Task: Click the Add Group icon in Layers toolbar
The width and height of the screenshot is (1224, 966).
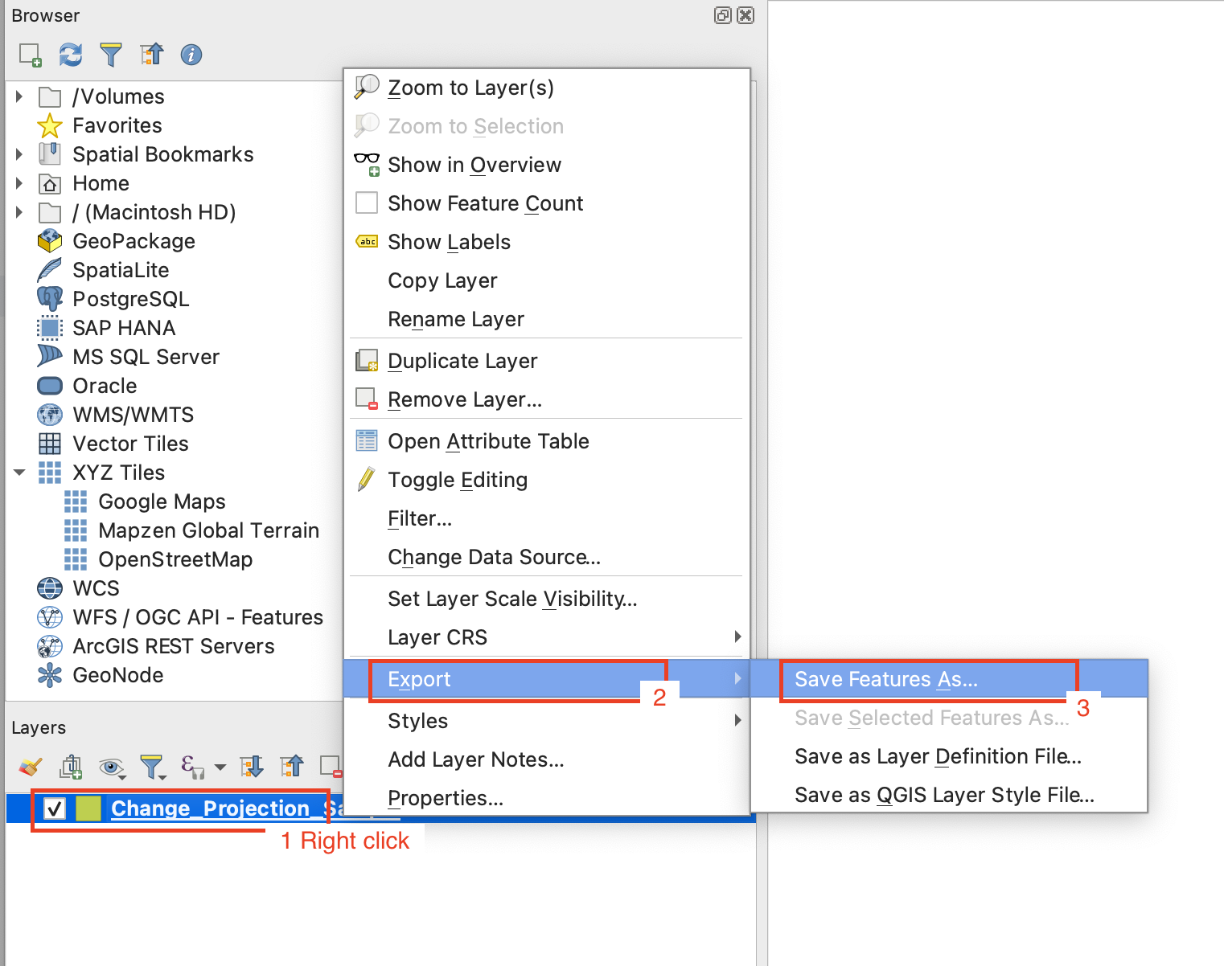Action: pos(71,767)
